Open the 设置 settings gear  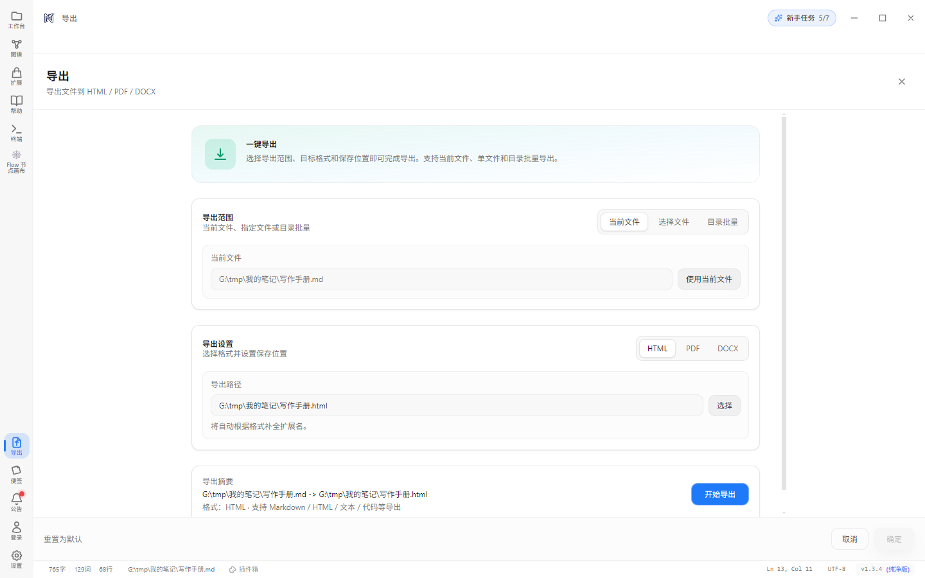click(x=17, y=559)
